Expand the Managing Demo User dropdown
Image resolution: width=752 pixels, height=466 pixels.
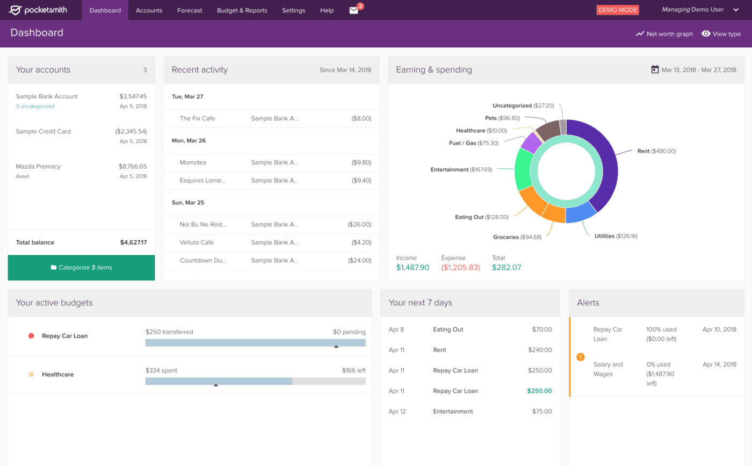coord(735,10)
